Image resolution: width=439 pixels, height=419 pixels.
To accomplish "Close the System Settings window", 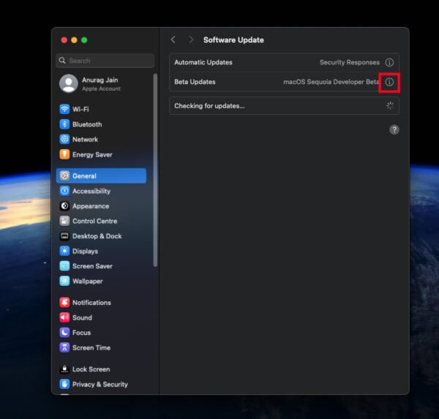I will point(64,40).
